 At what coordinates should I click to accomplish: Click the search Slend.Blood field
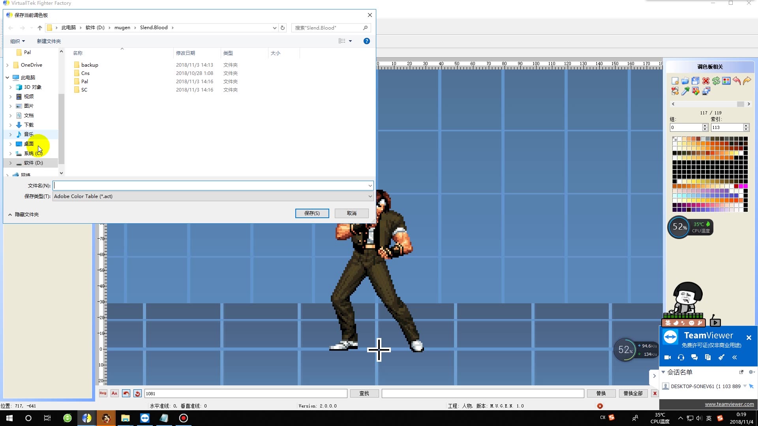point(331,28)
